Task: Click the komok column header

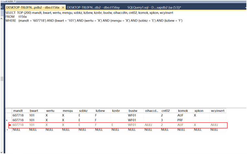Action: click(185, 111)
